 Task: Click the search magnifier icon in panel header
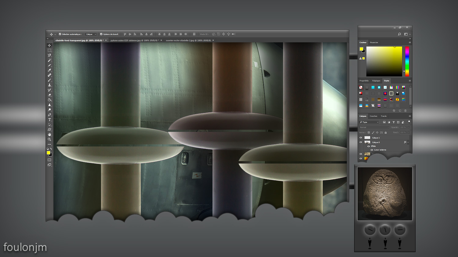click(x=399, y=34)
